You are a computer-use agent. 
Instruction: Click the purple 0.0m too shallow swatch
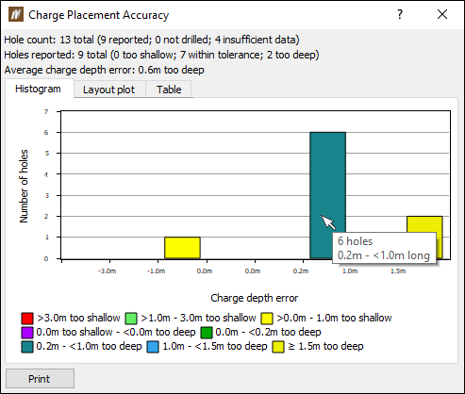point(27,333)
